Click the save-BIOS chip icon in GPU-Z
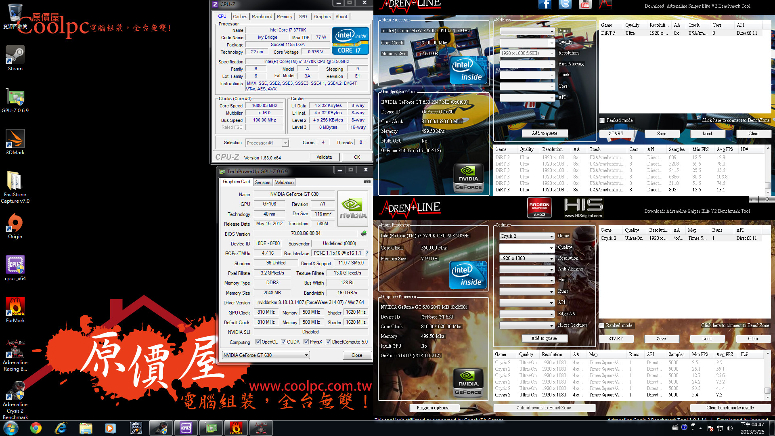Screen dimensions: 775x436 364,233
